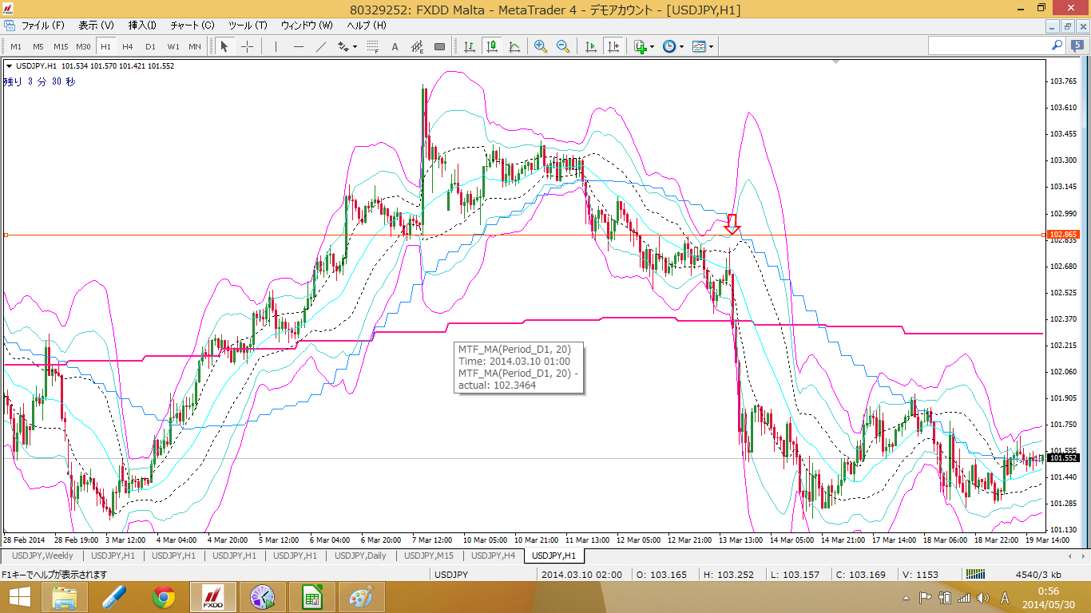Screen dimensions: 1091x613
Task: Select the M5 timeframe
Action: (x=38, y=46)
